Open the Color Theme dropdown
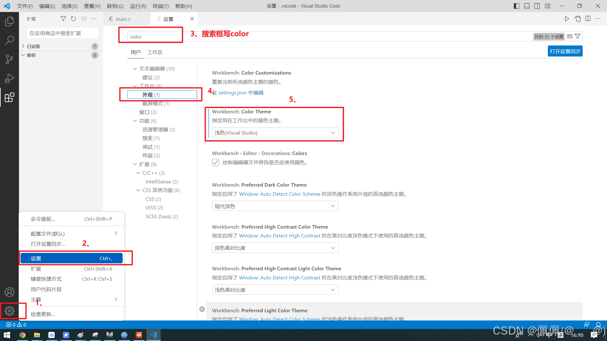 275,133
